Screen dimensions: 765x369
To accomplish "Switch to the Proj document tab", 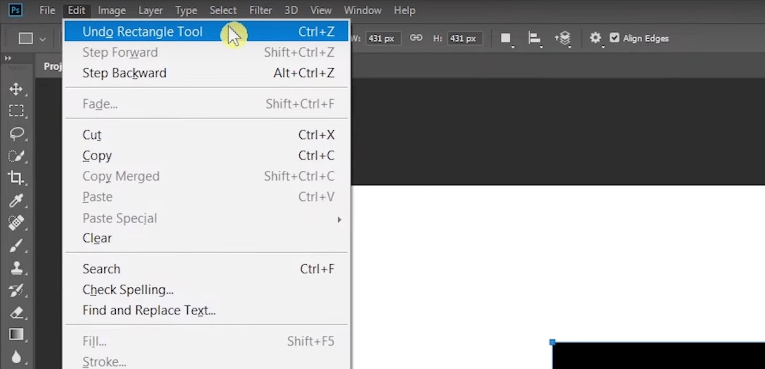I will (x=53, y=66).
